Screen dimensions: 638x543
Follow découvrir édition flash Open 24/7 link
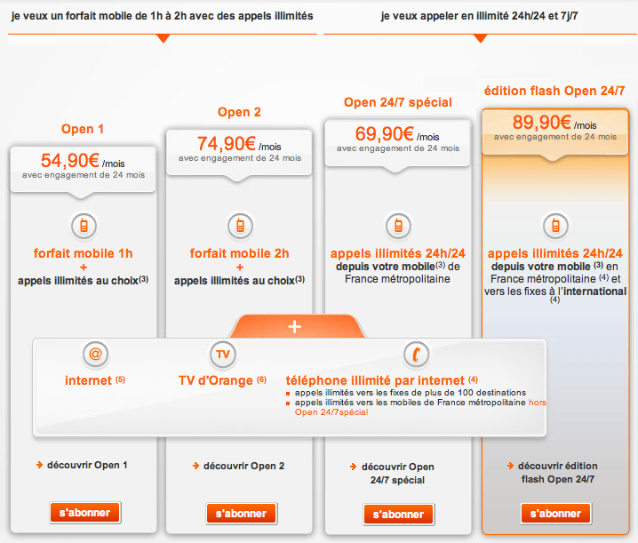coord(558,472)
